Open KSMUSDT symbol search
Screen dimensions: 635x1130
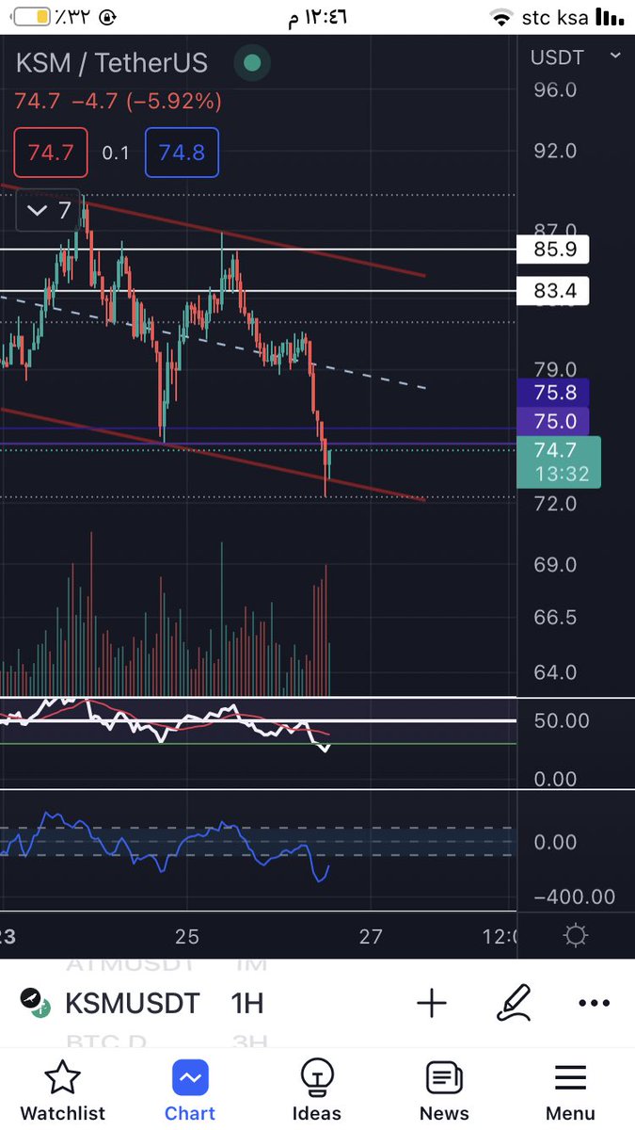[x=133, y=1004]
